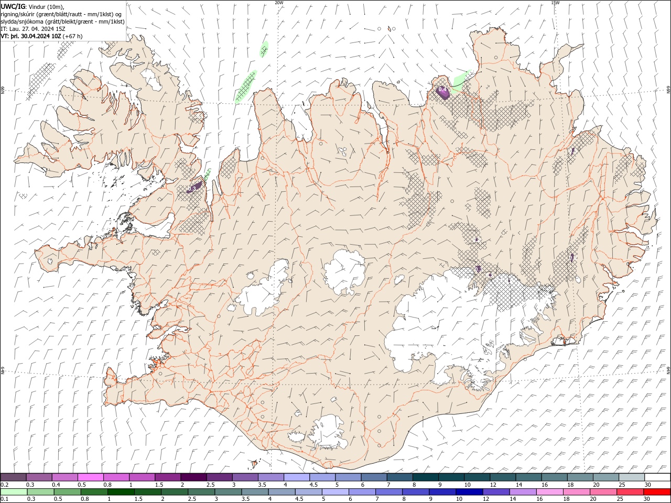Pick the dark teal upper swatch labeled 8
671x503 pixels.
[x=426, y=477]
